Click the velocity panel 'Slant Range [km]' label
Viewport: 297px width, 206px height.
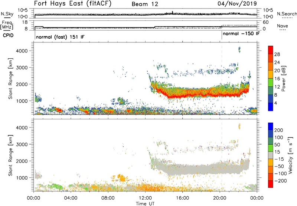click(x=10, y=155)
